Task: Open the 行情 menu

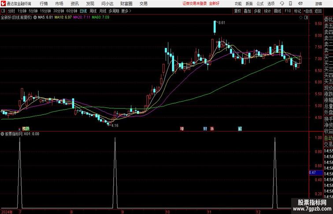Action: coord(44,4)
